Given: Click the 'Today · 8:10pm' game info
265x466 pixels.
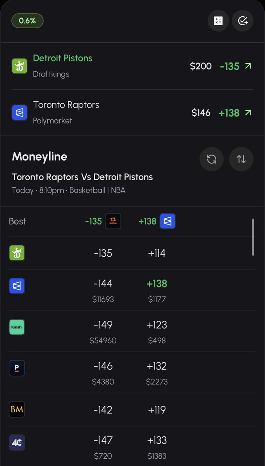Looking at the screenshot, I should click(x=69, y=190).
